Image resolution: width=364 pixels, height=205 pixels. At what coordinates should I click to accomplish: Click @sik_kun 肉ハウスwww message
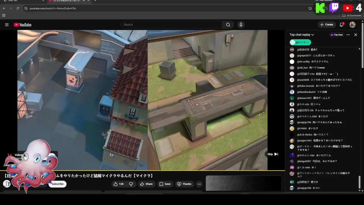tap(311, 68)
